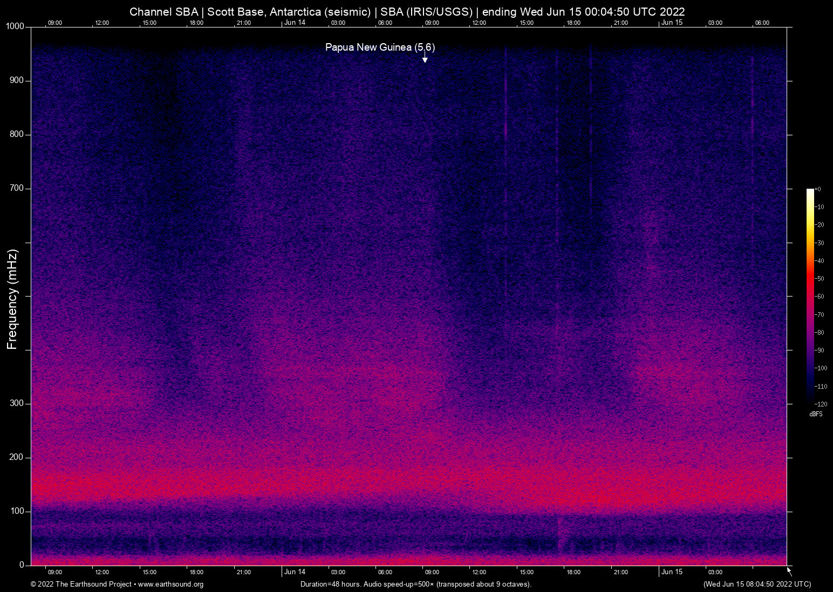Viewport: 833px width, 592px height.
Task: Click the Papua New Guinea (5.6) earthquake label
Action: coord(380,47)
